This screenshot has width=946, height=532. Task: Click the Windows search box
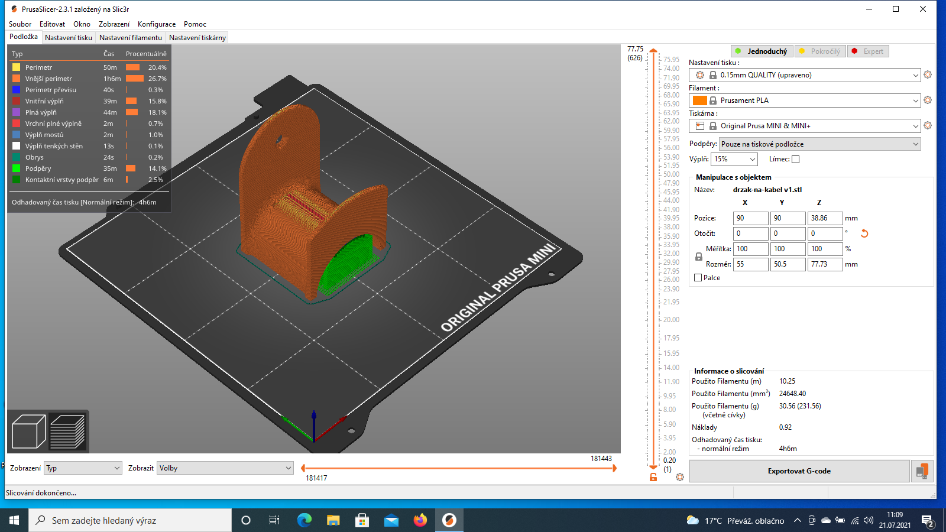pos(130,520)
